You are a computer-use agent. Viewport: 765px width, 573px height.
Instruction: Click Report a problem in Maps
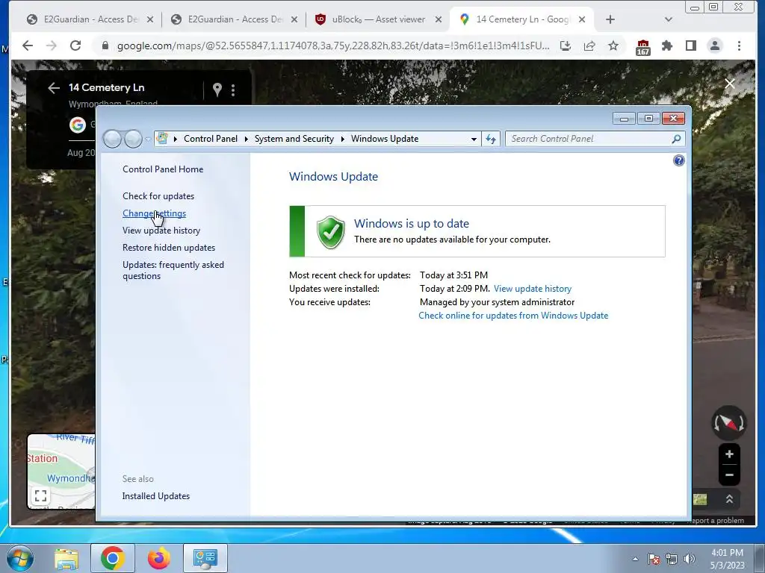tap(716, 520)
